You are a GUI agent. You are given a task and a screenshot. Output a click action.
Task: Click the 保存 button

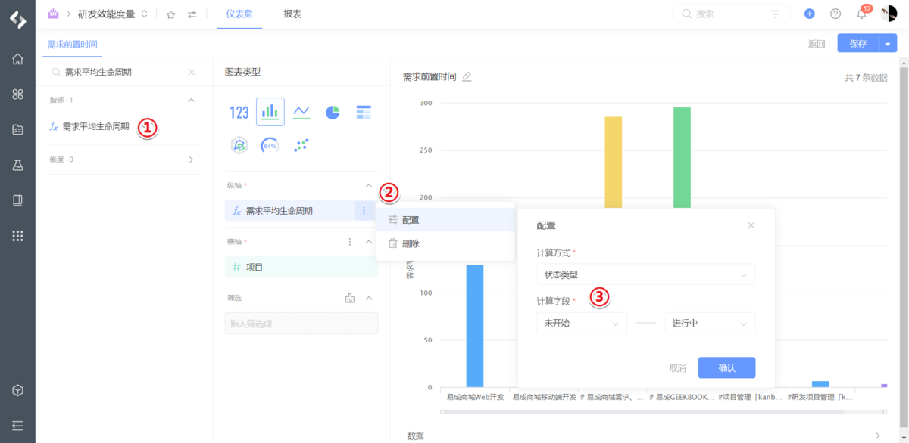[858, 44]
